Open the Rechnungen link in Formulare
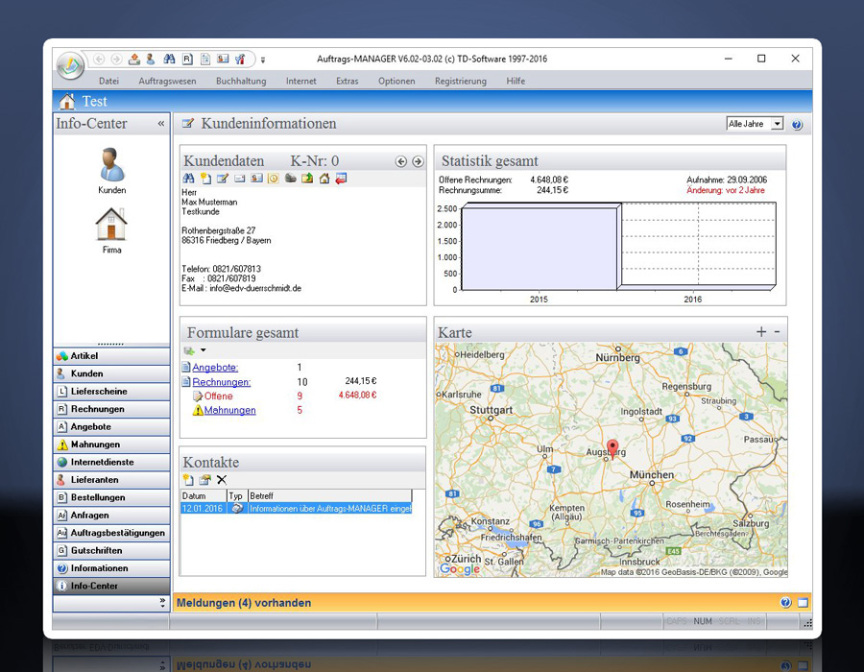 pyautogui.click(x=221, y=382)
